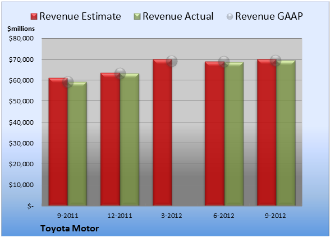This screenshot has height=237, width=330.
Task: Select the Revenue Actual legend label
Action: click(178, 16)
